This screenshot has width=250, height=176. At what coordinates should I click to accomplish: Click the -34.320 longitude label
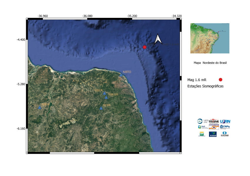(177, 16)
